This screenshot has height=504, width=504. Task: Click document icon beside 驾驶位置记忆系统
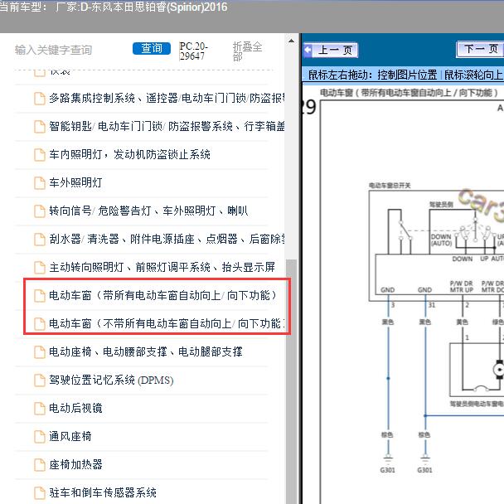click(x=40, y=380)
